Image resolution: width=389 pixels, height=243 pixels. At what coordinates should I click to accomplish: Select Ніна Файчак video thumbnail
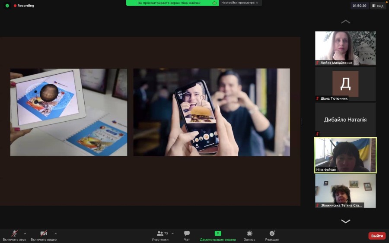(345, 155)
